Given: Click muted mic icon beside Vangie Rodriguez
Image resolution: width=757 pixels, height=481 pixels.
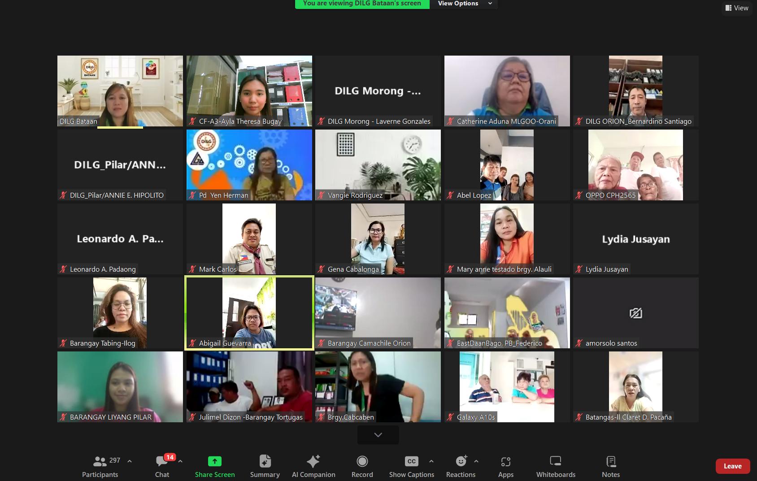Looking at the screenshot, I should [321, 195].
